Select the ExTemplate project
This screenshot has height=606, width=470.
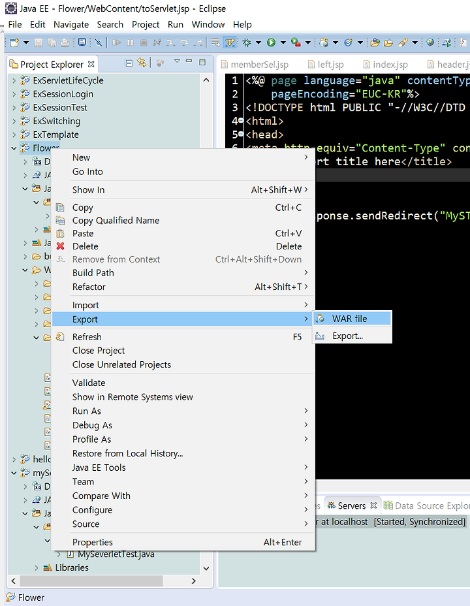pyautogui.click(x=55, y=135)
